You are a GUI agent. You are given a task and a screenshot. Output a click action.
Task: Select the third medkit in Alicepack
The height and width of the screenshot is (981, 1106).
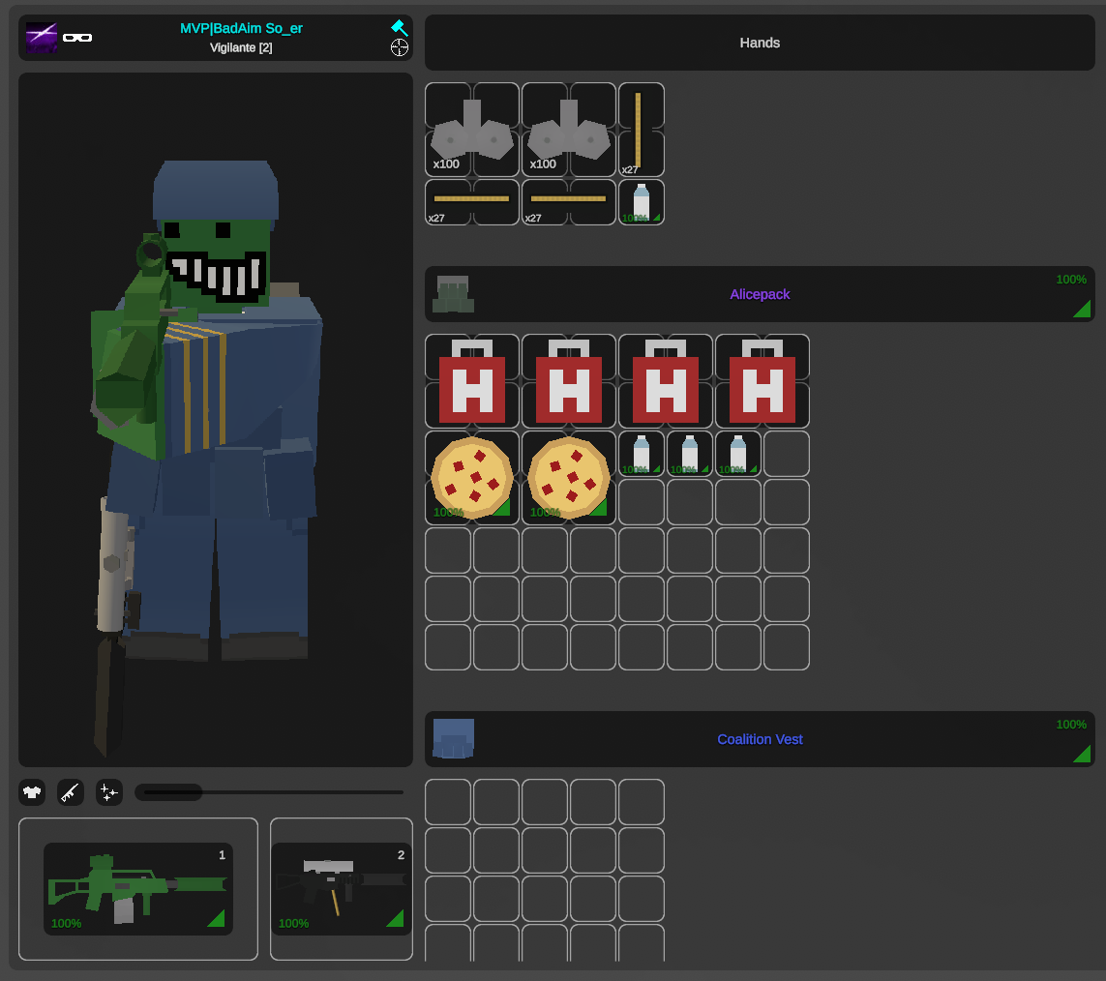pos(665,381)
